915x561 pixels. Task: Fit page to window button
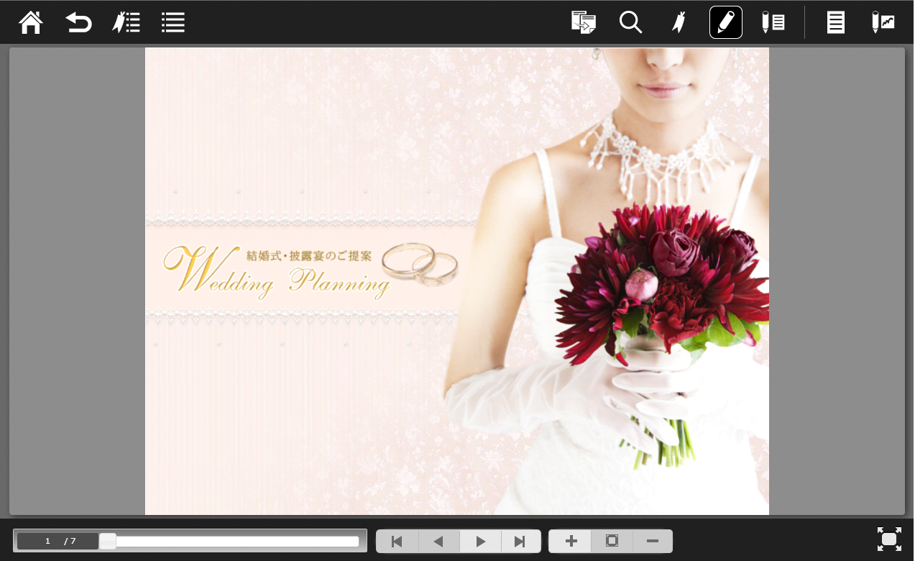[612, 541]
